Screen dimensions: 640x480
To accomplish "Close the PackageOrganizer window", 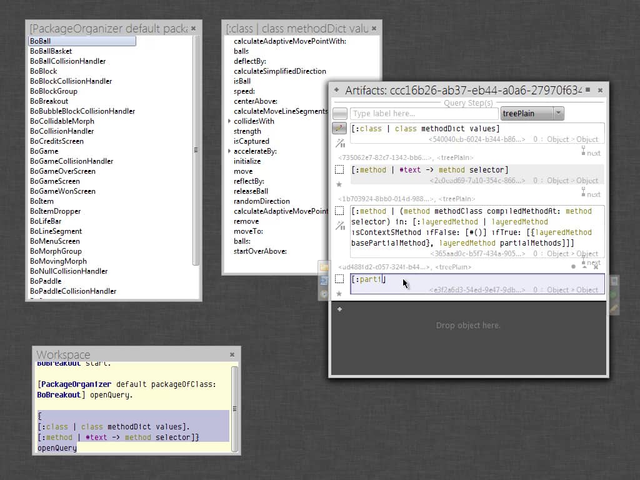I will pos(194,28).
